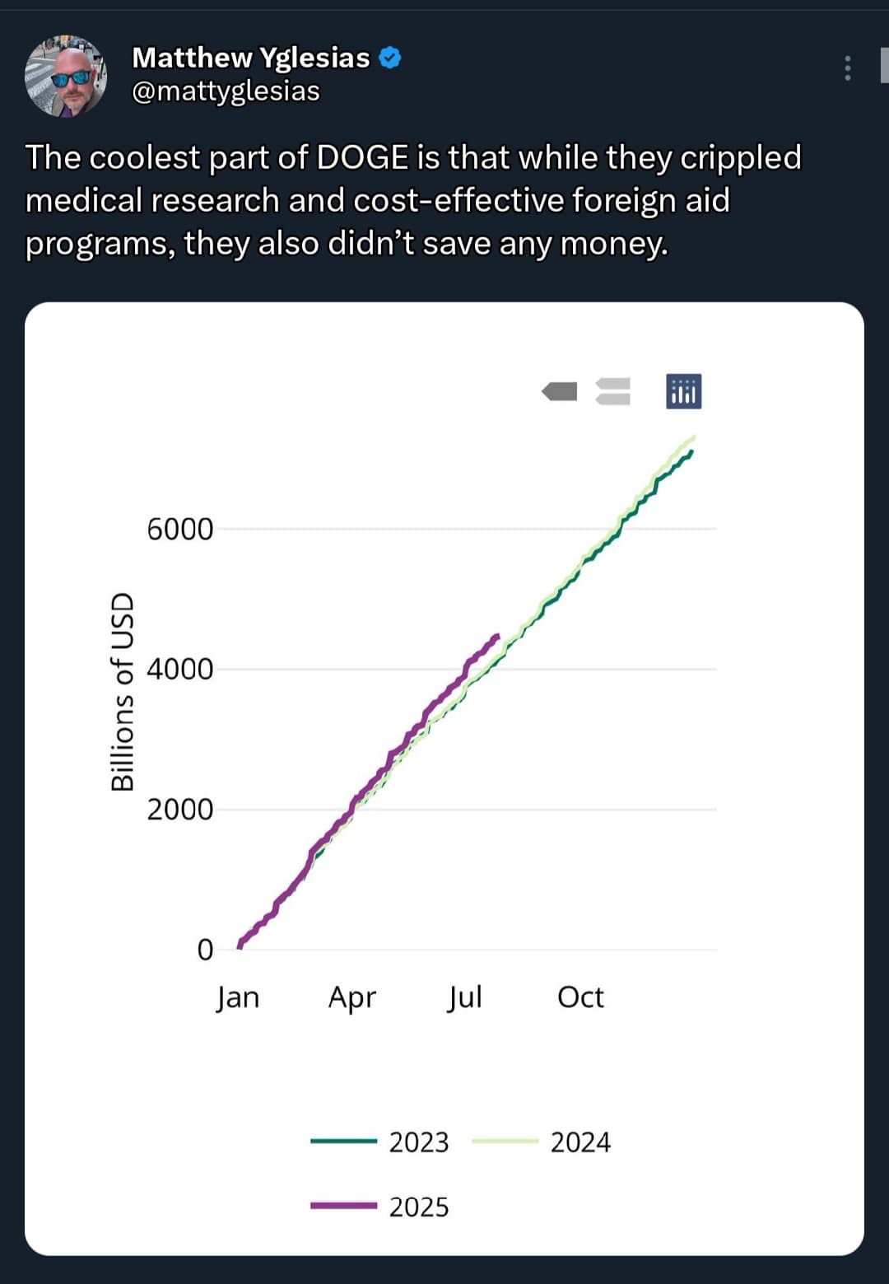Image resolution: width=889 pixels, height=1284 pixels.
Task: Select the tweet text about DOGE
Action: (x=412, y=200)
